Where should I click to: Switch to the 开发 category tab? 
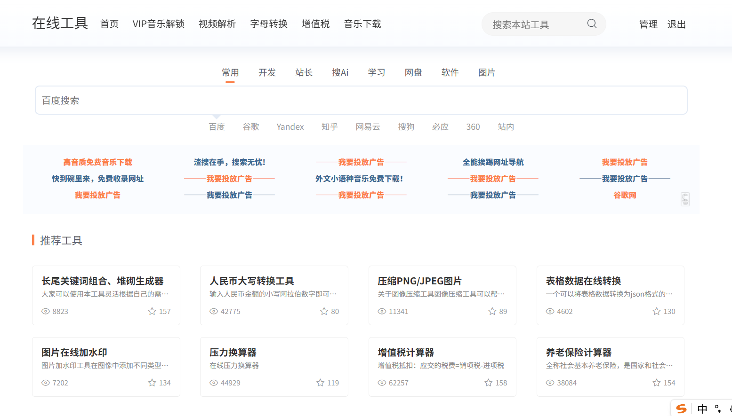(x=267, y=73)
